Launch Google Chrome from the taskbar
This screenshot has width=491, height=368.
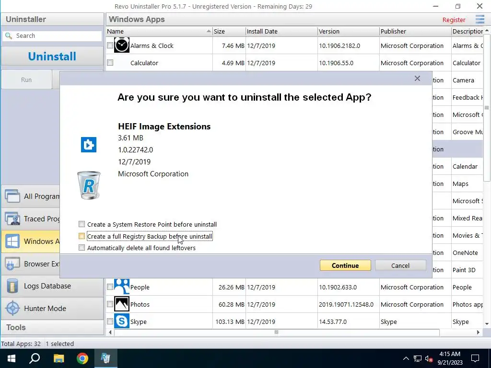pos(82,358)
